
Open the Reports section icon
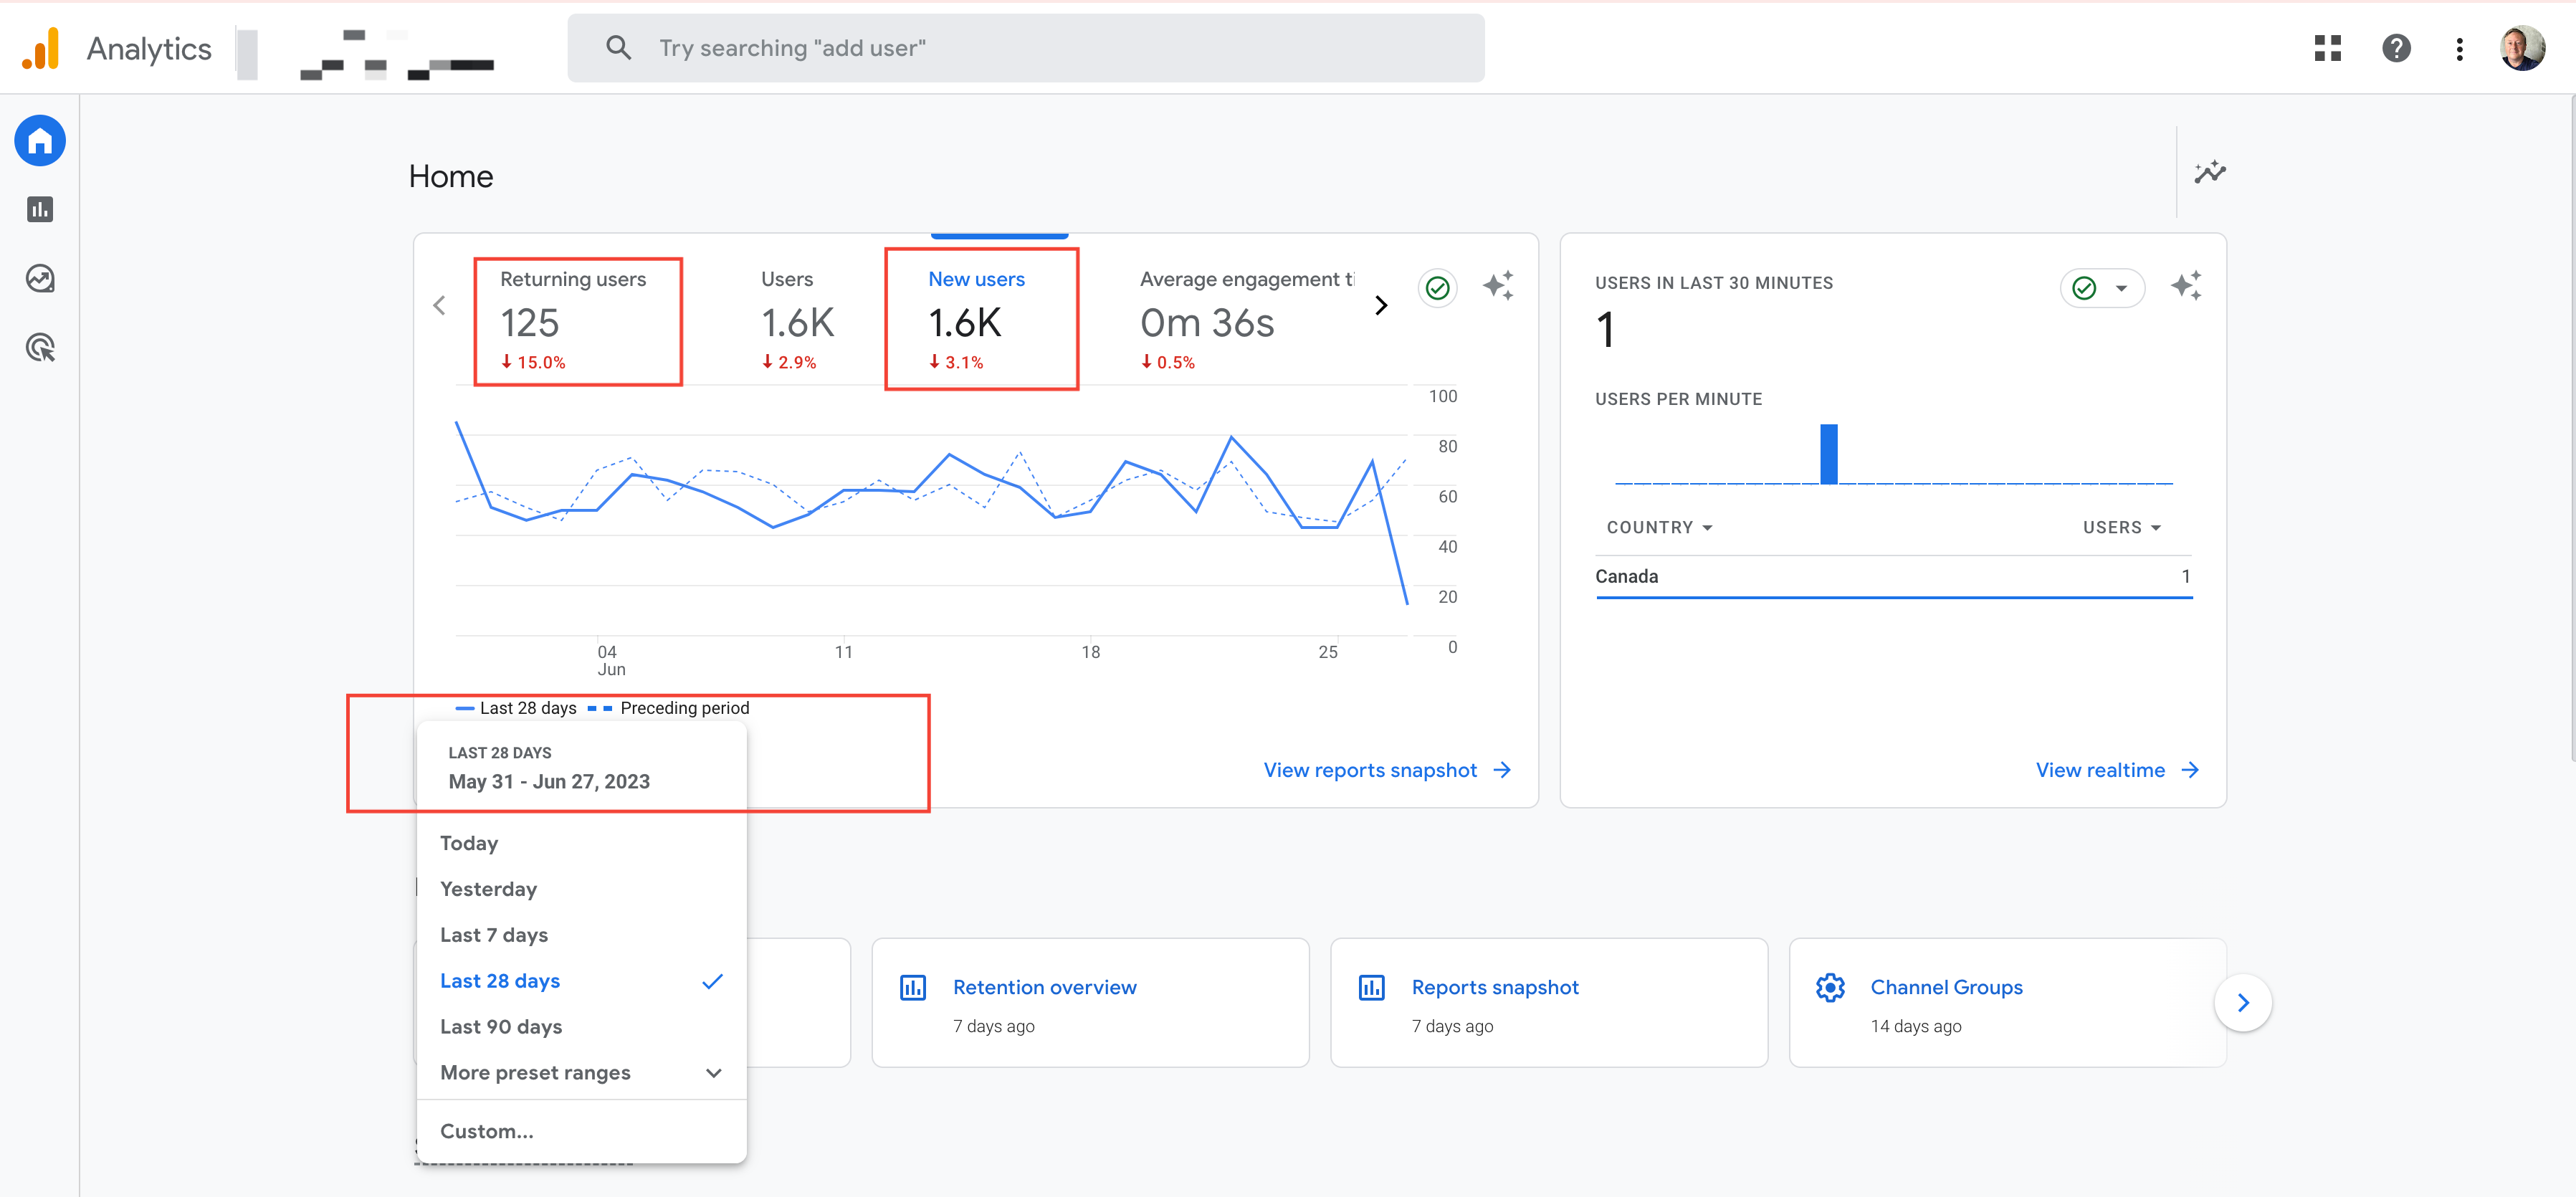tap(40, 209)
